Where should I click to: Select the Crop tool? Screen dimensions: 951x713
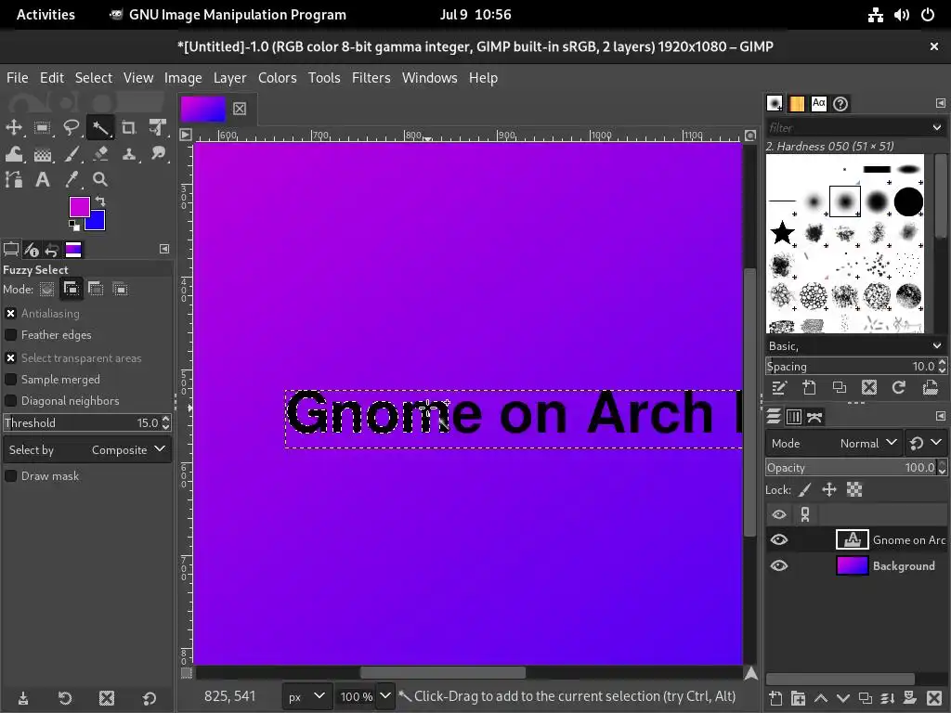(128, 127)
